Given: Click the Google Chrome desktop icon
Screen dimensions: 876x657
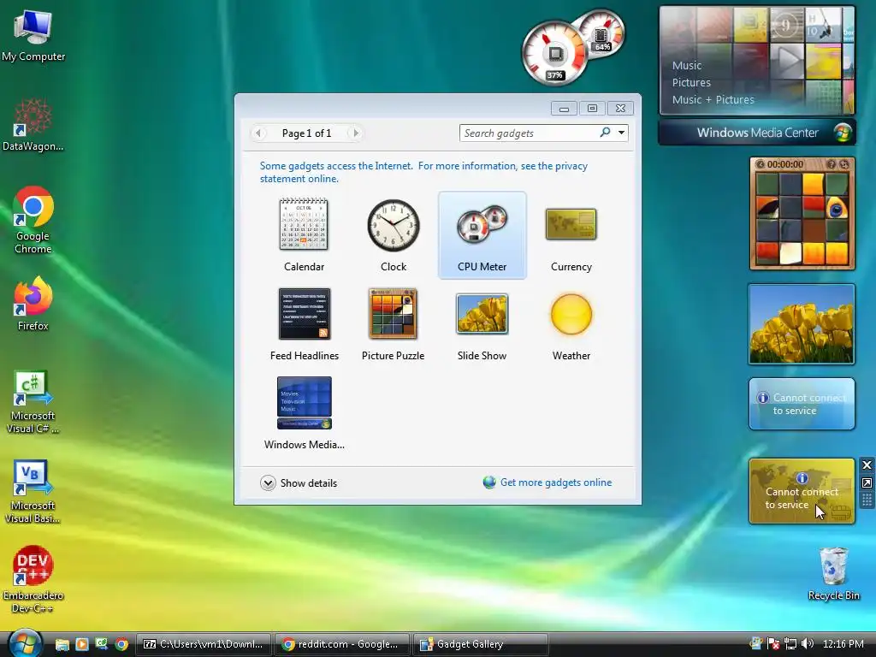Looking at the screenshot, I should (x=33, y=220).
